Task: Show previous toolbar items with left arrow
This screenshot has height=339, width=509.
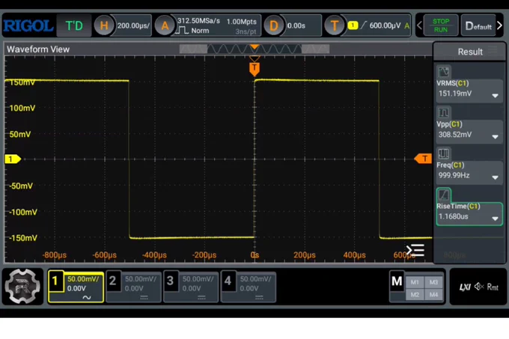Action: click(x=419, y=25)
